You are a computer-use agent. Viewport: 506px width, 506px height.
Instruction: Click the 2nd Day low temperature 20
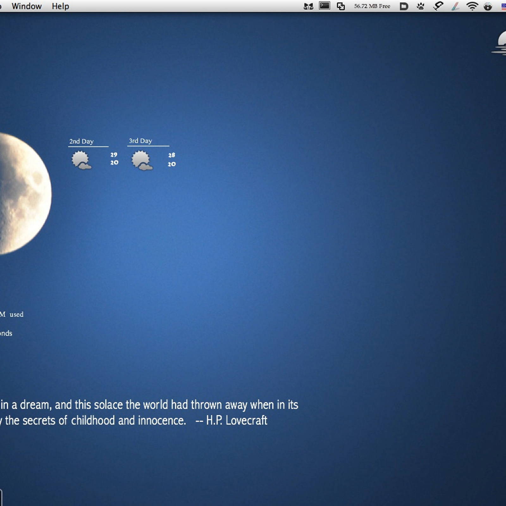[x=114, y=163]
